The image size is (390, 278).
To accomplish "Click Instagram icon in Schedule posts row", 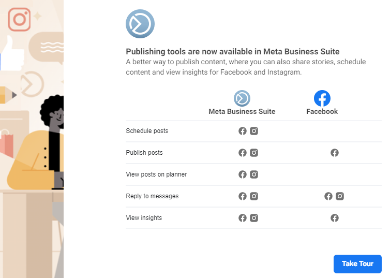I will (254, 131).
